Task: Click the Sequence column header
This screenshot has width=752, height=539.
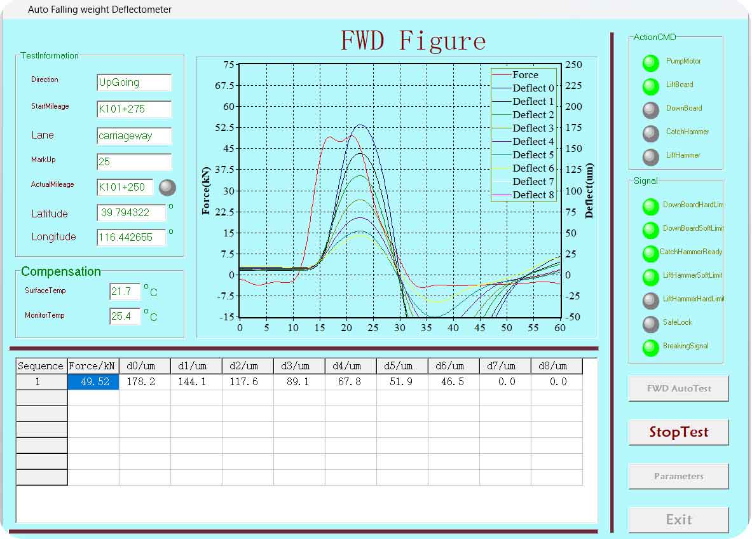Action: click(42, 366)
